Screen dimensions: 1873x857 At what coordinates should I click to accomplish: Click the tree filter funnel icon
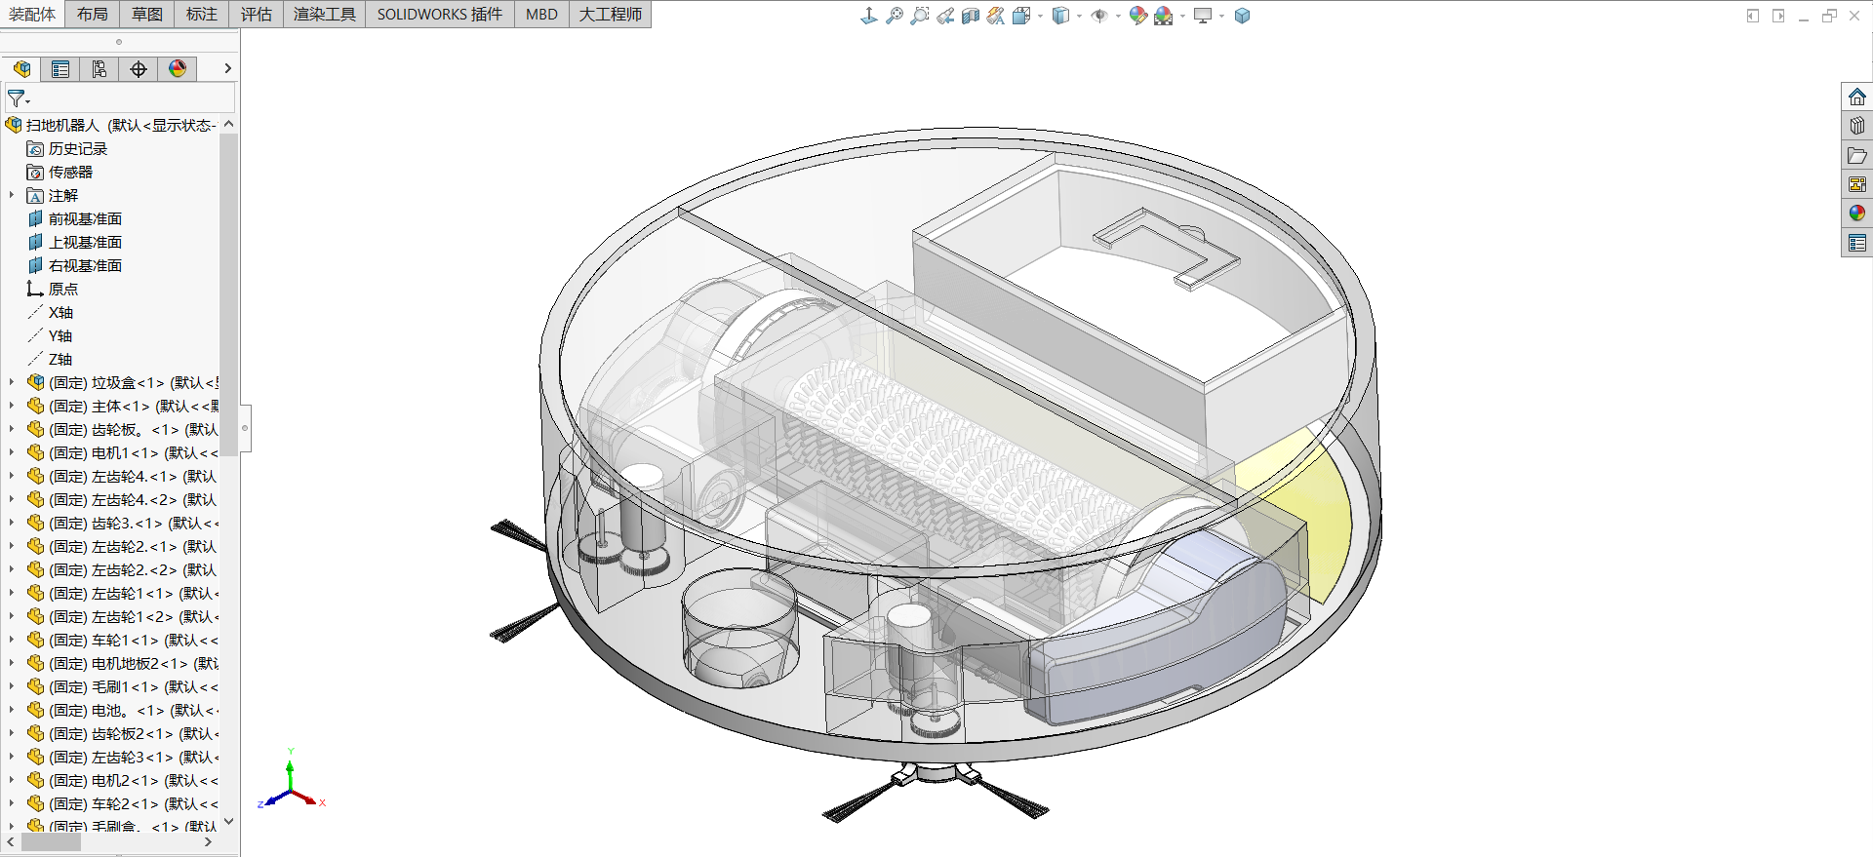18,98
